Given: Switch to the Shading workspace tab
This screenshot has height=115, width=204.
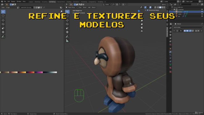Looking at the screenshot, I should 69,2.
